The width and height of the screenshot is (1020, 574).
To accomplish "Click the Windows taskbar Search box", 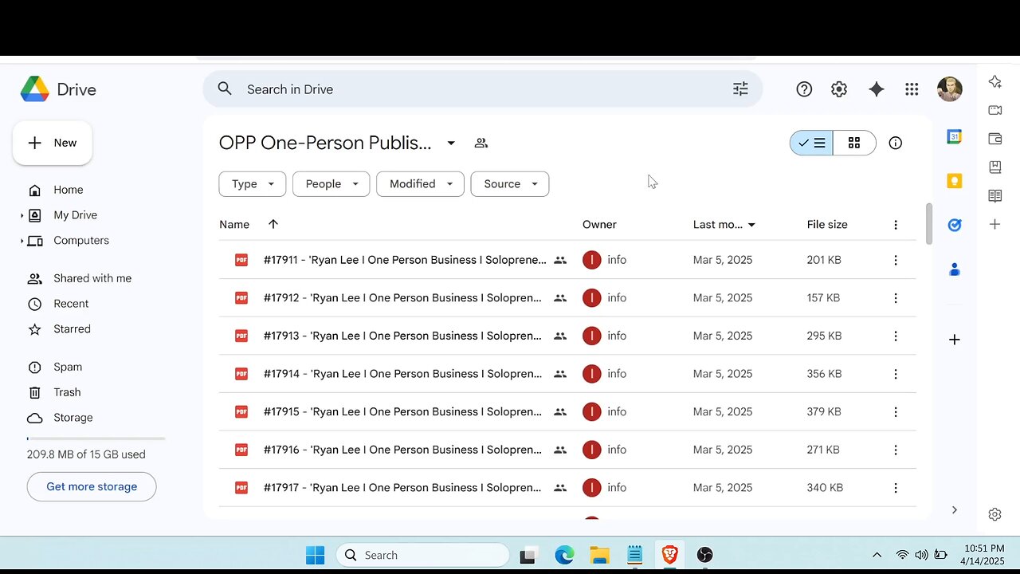I will [422, 555].
